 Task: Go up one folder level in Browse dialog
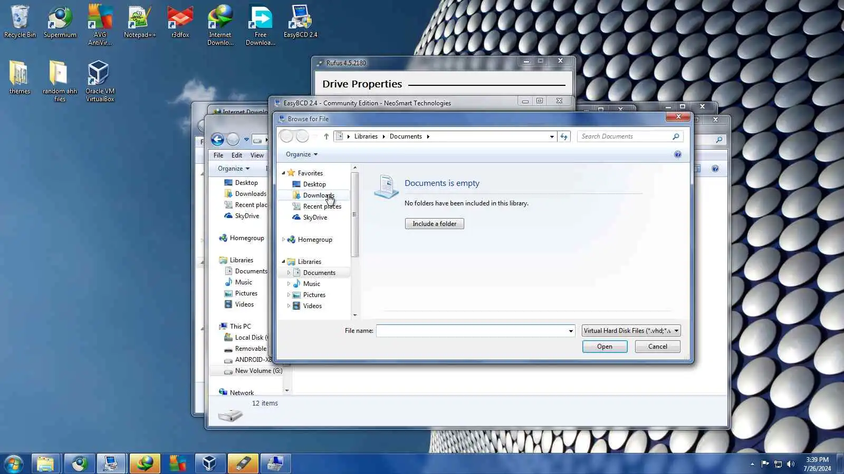(x=326, y=136)
